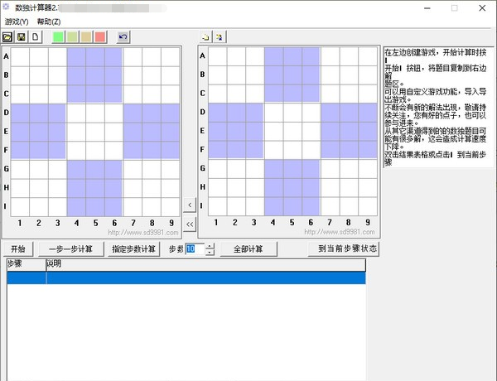Create a new blank puzzle document
The height and width of the screenshot is (381, 497).
click(35, 37)
